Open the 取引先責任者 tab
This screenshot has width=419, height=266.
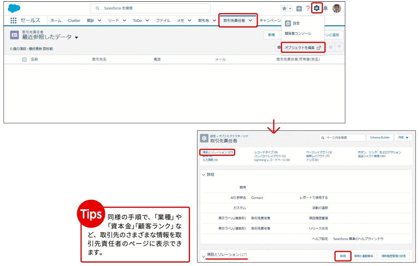(x=234, y=21)
